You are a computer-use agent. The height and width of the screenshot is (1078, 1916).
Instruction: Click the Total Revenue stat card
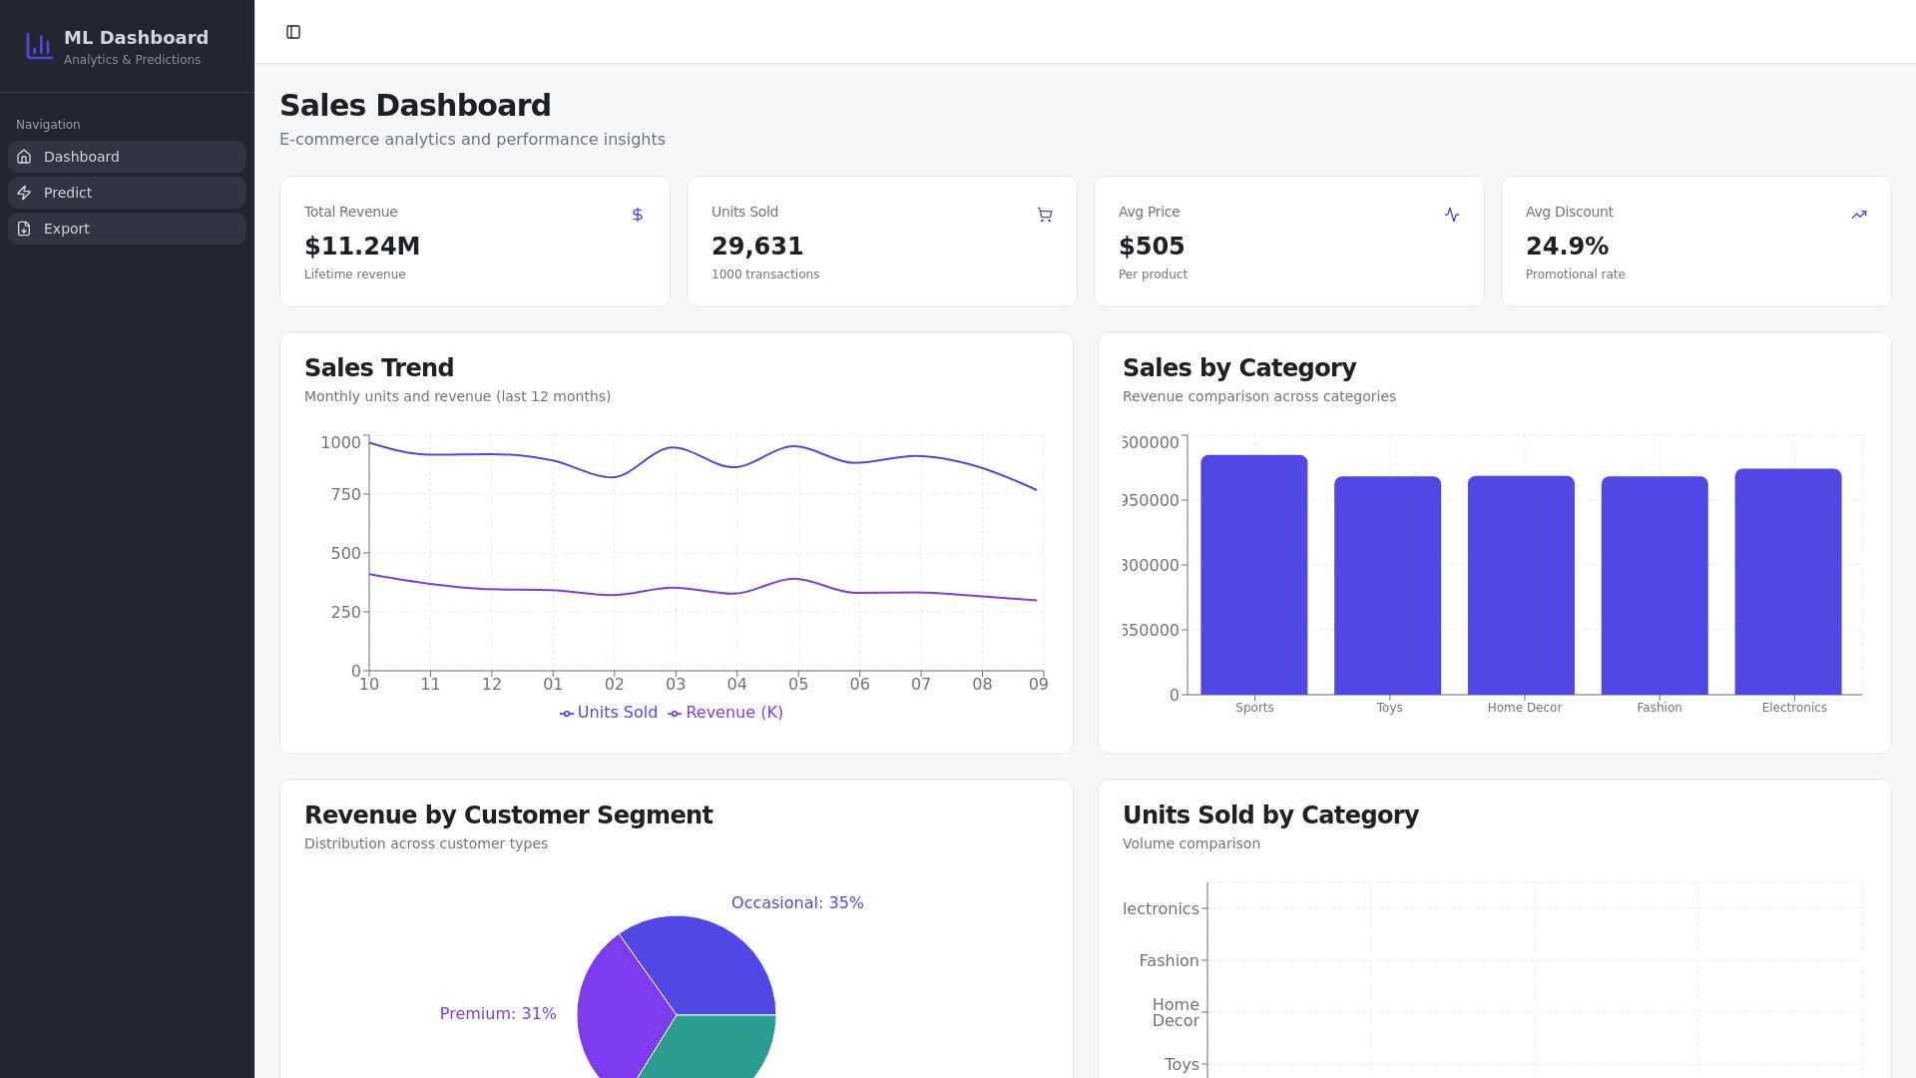(x=474, y=241)
